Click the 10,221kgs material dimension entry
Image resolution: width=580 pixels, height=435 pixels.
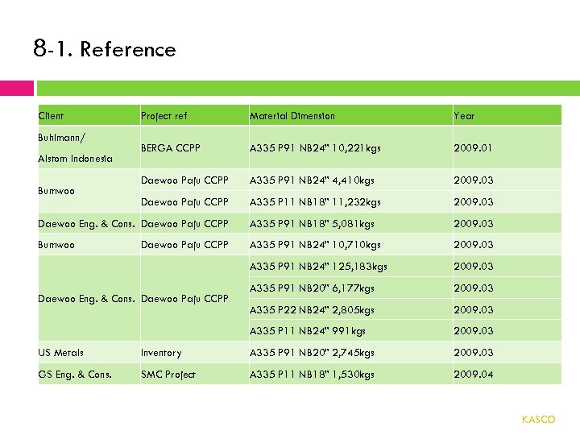315,148
